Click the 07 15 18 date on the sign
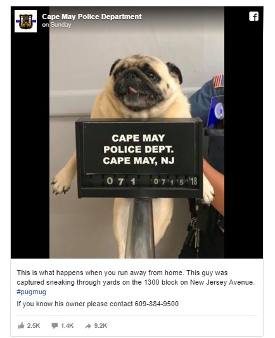Image resolution: width=275 pixels, height=338 pixels. pyautogui.click(x=176, y=182)
